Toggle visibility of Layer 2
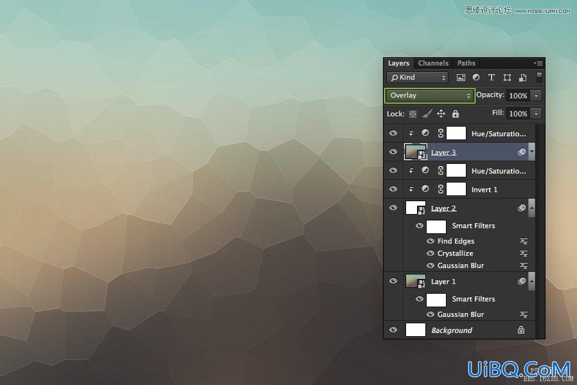The height and width of the screenshot is (385, 577). click(x=393, y=208)
